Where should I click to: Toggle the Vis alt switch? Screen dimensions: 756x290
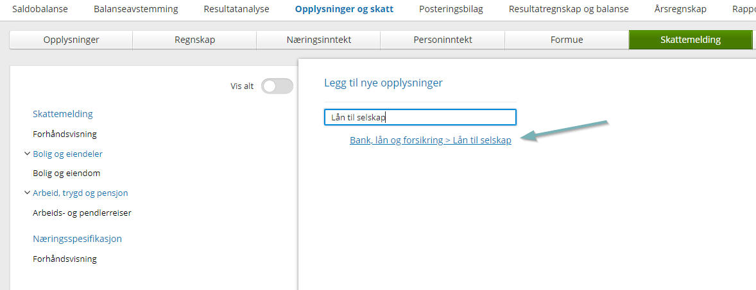(x=277, y=86)
